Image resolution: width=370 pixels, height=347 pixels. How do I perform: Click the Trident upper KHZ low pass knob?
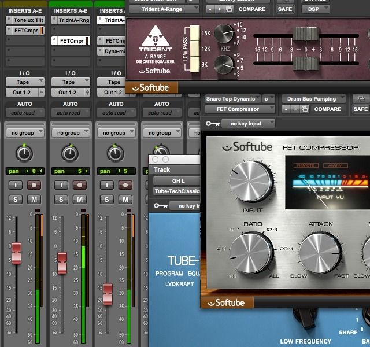click(224, 34)
